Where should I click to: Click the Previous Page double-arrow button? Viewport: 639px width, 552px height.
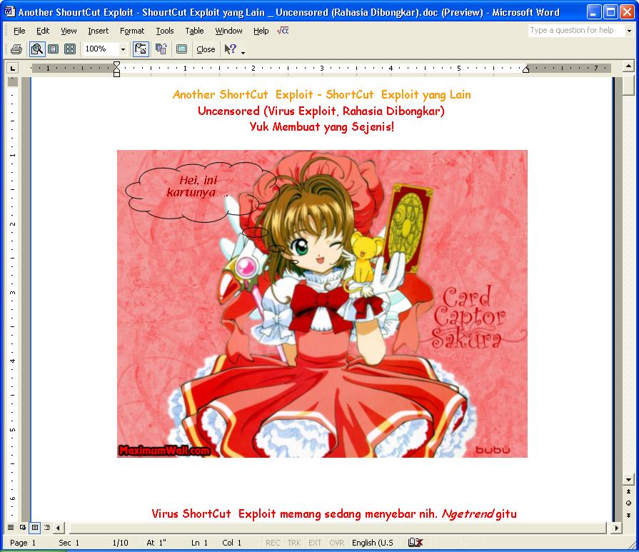click(628, 491)
